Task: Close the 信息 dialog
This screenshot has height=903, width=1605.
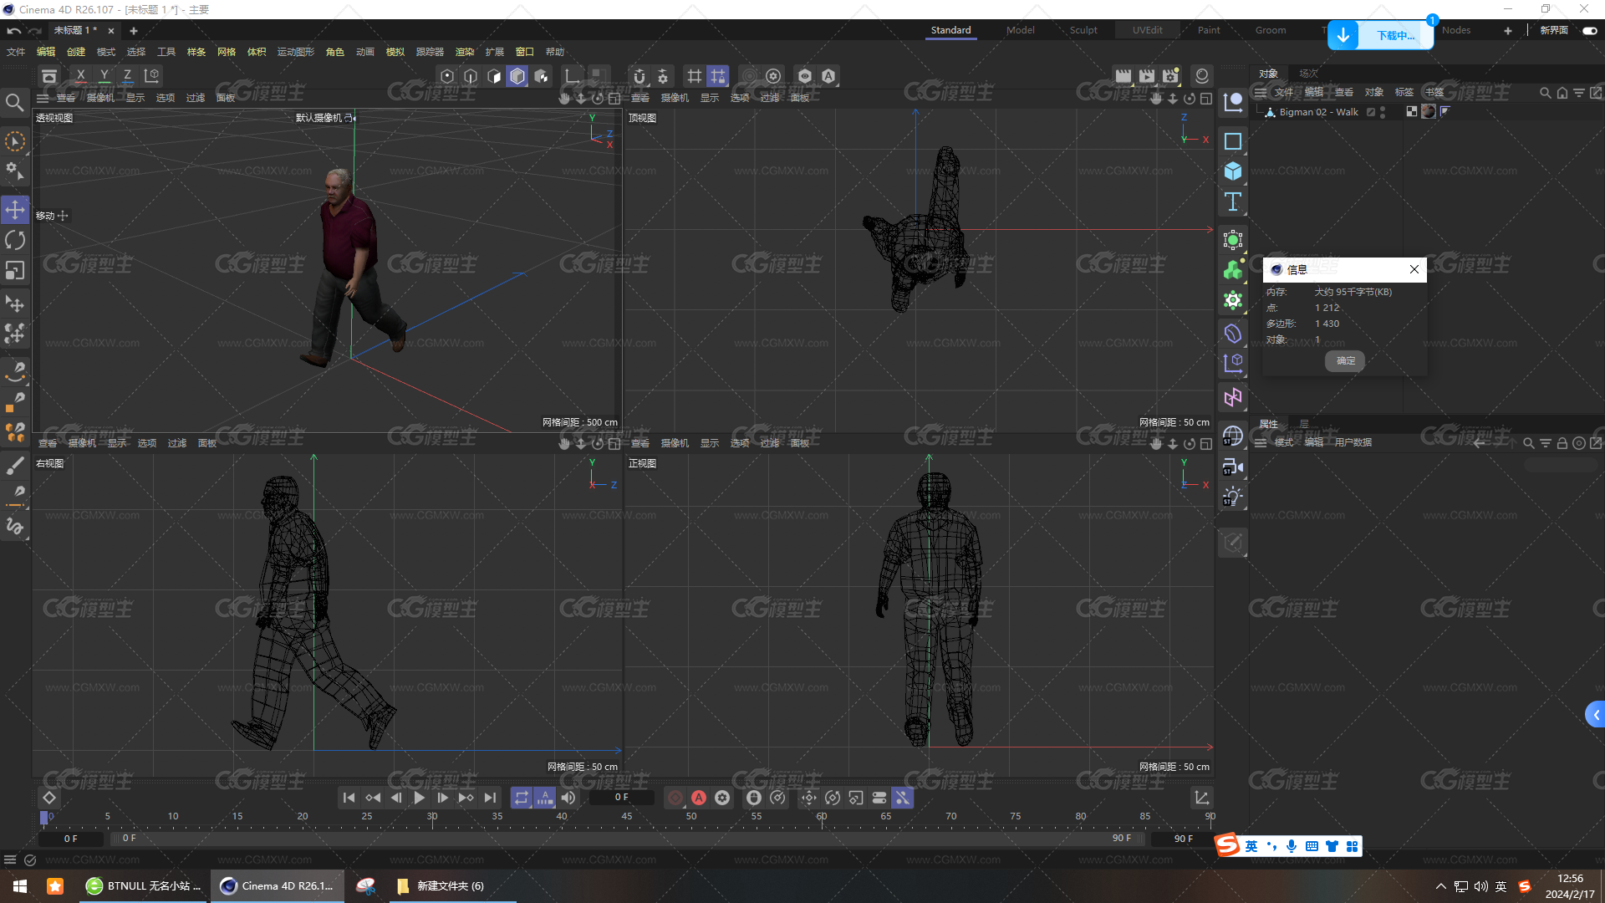Action: pyautogui.click(x=1414, y=269)
